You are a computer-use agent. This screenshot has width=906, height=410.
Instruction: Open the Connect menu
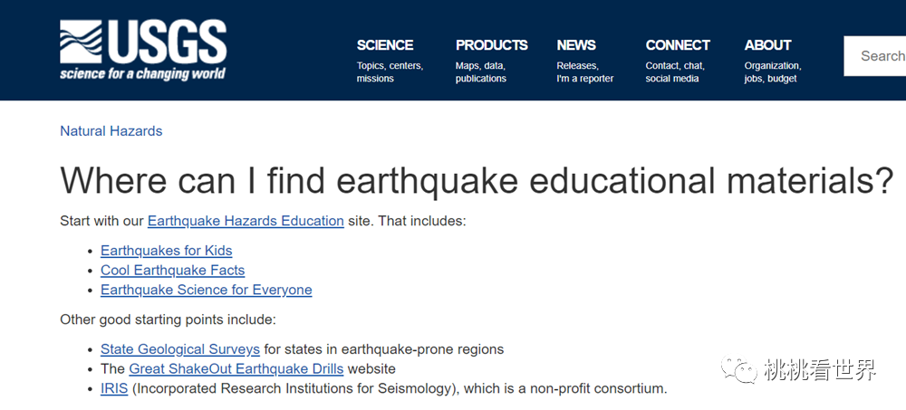[x=678, y=45]
